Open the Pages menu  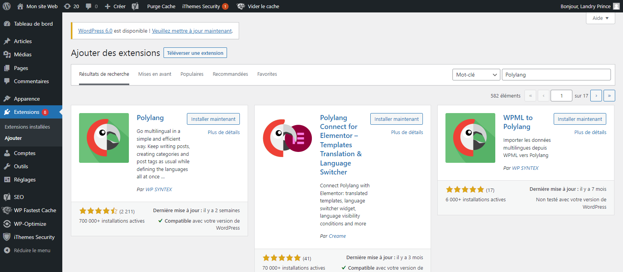point(31,68)
